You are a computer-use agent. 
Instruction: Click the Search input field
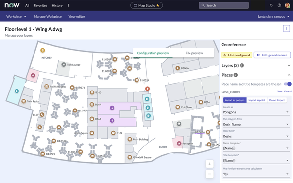(224, 5)
